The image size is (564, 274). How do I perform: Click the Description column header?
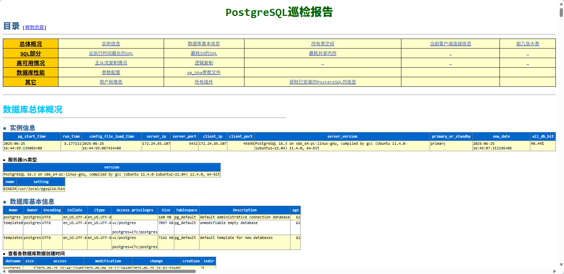click(x=245, y=210)
